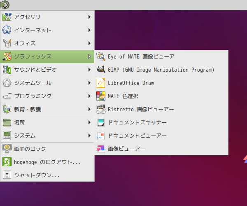
Task: Click the shutdown power switch icon
Action: point(7,175)
